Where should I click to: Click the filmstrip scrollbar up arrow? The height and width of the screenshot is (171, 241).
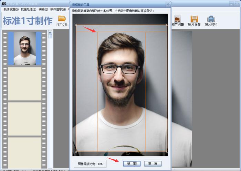click(50, 33)
